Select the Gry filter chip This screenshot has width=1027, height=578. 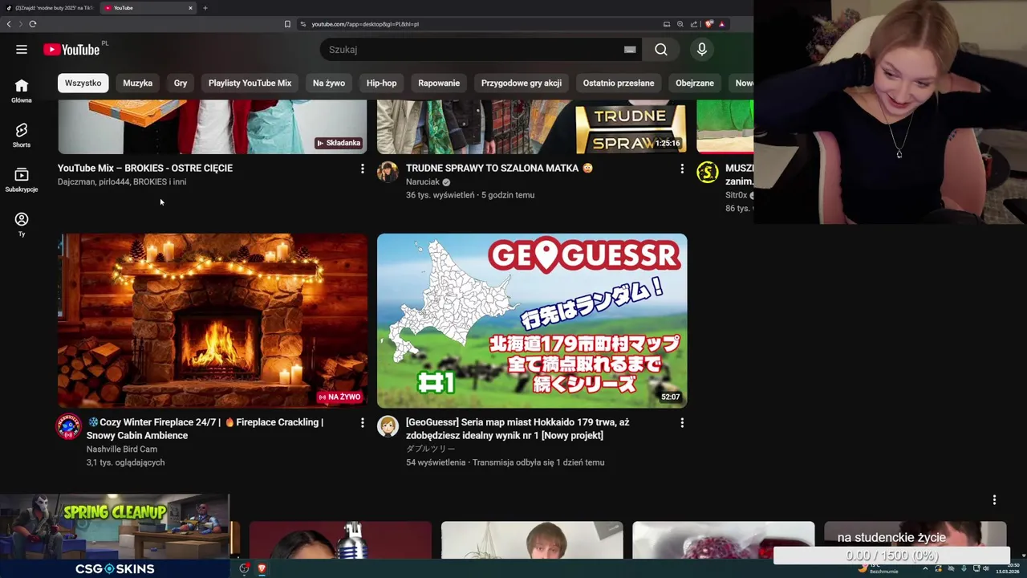[181, 83]
